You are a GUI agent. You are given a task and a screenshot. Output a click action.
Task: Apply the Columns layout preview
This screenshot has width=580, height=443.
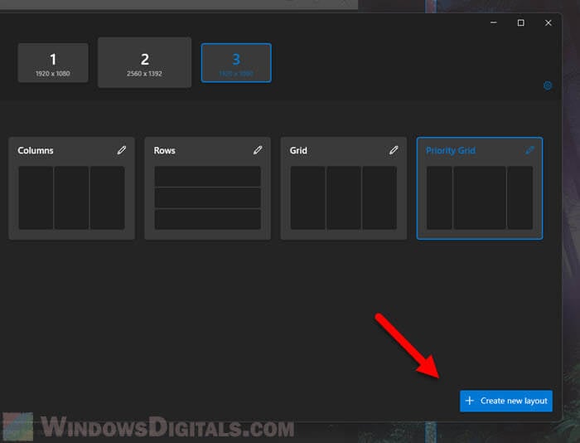72,197
